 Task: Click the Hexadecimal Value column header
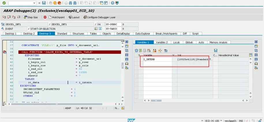pyautogui.click(x=233, y=55)
